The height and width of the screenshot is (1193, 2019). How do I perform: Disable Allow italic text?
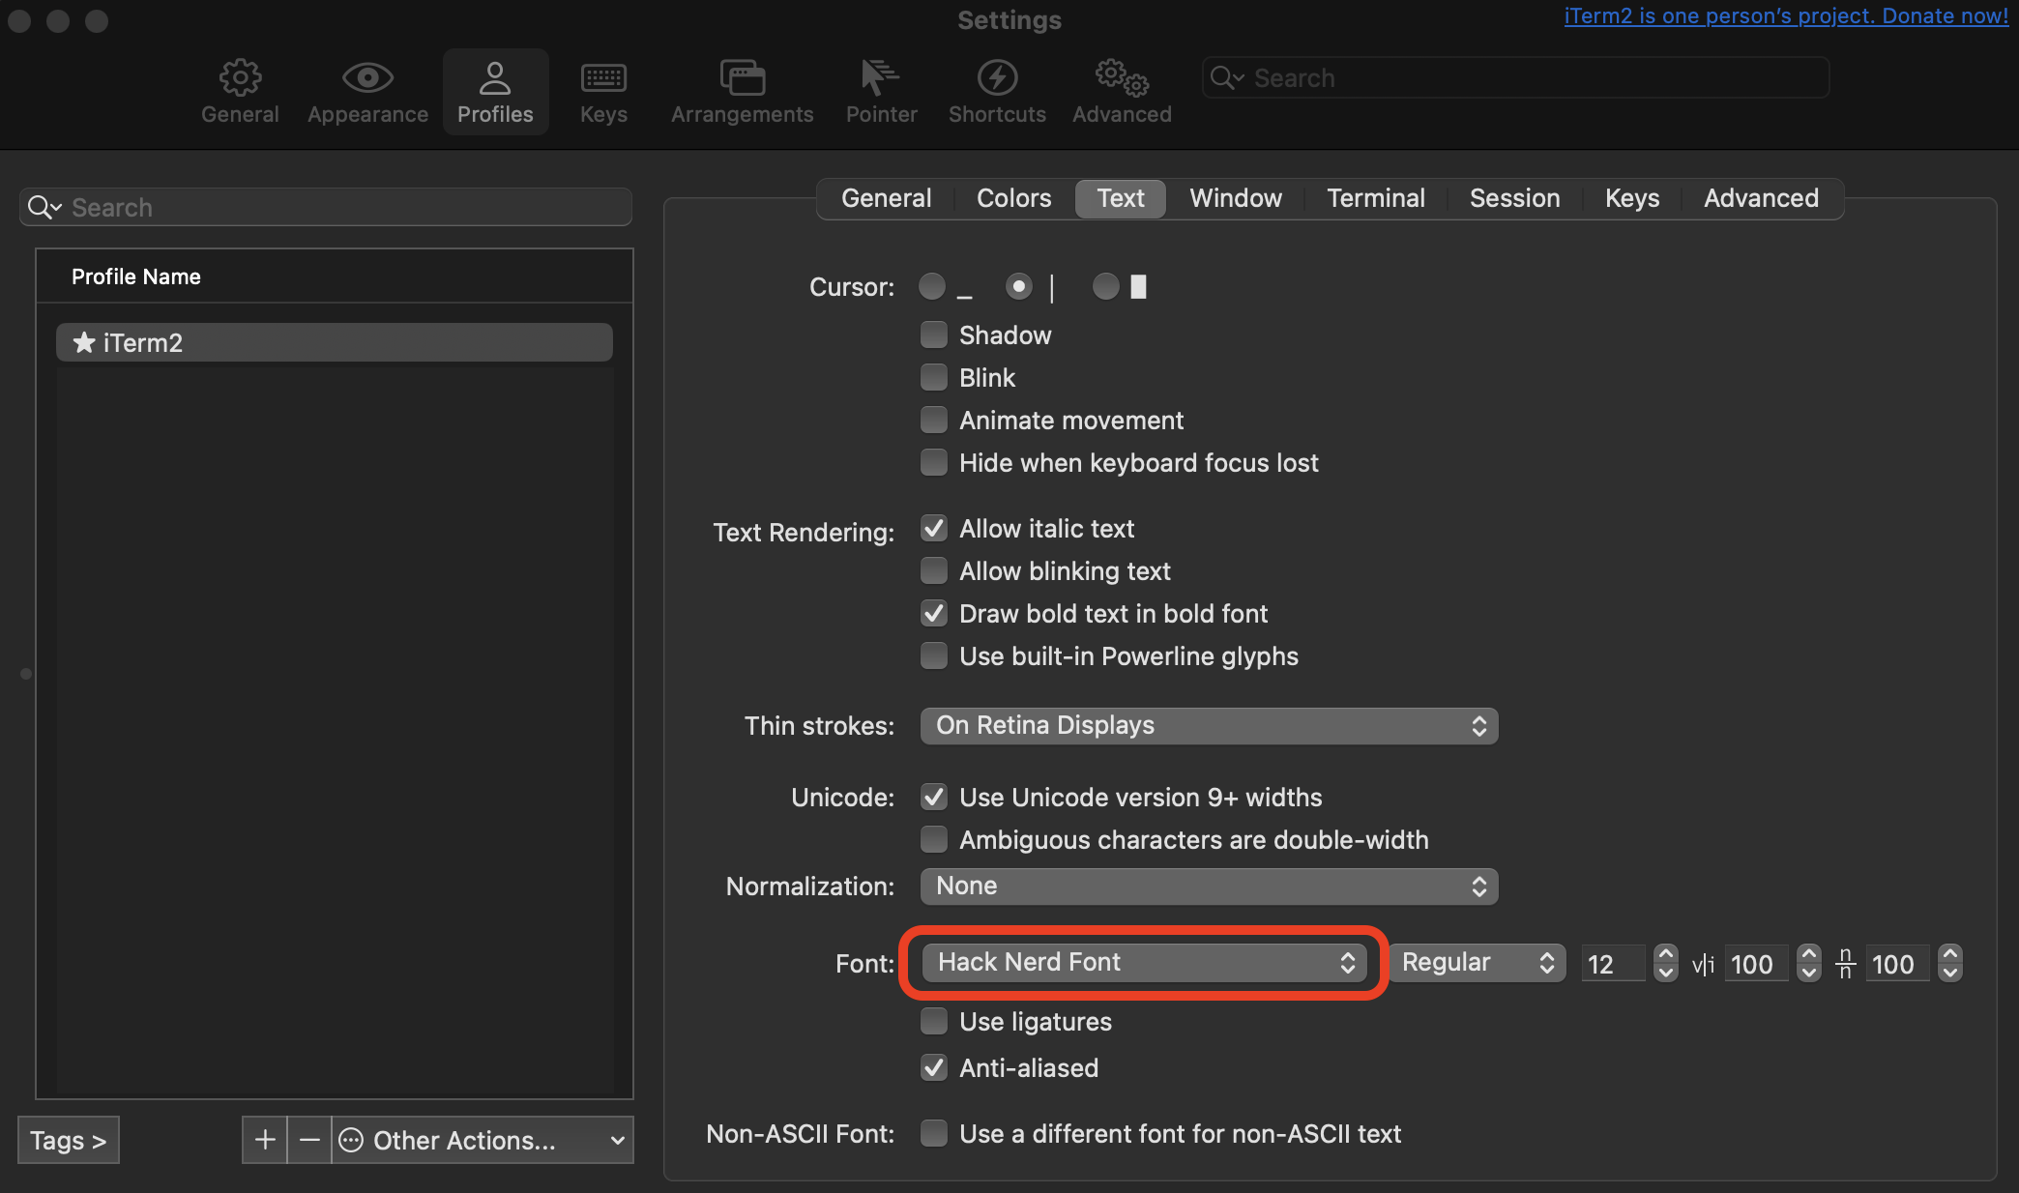934,529
